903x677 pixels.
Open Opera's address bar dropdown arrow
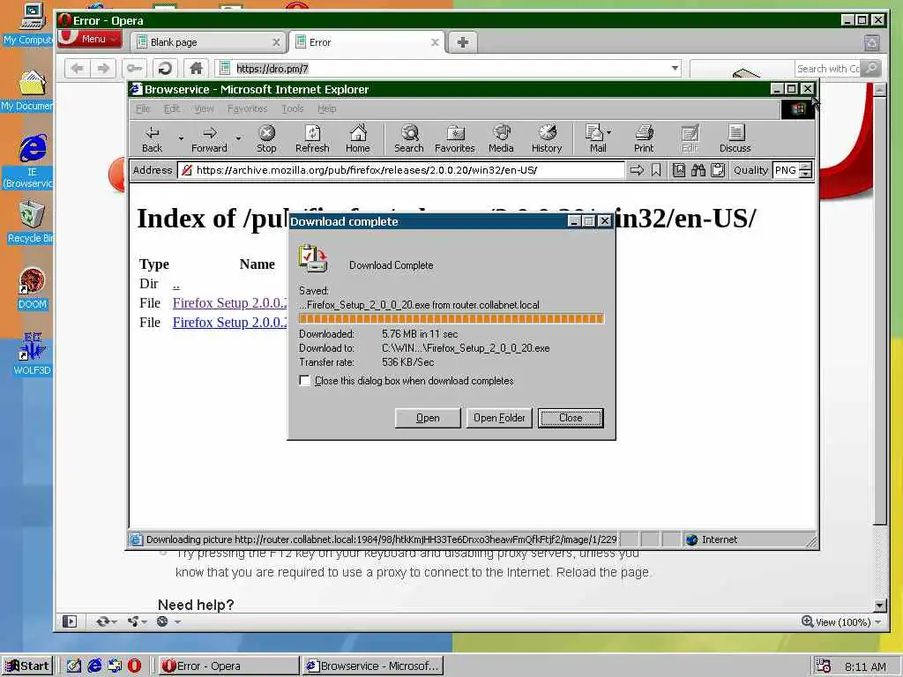(x=675, y=69)
